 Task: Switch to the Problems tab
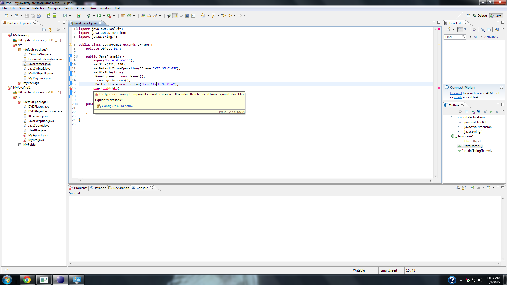click(78, 188)
